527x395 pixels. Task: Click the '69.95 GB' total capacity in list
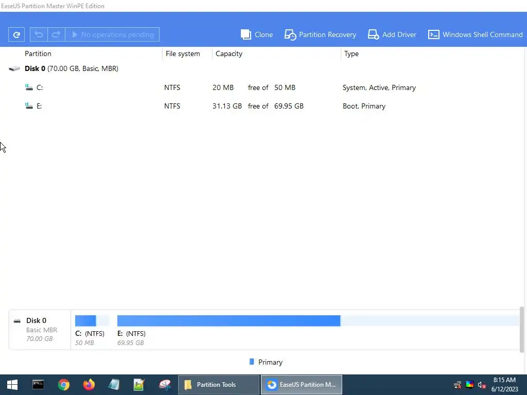coord(289,106)
